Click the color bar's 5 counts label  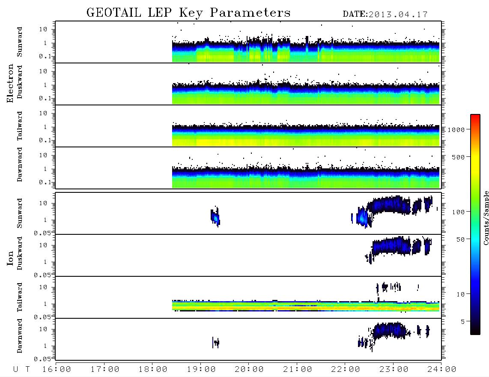pos(463,322)
